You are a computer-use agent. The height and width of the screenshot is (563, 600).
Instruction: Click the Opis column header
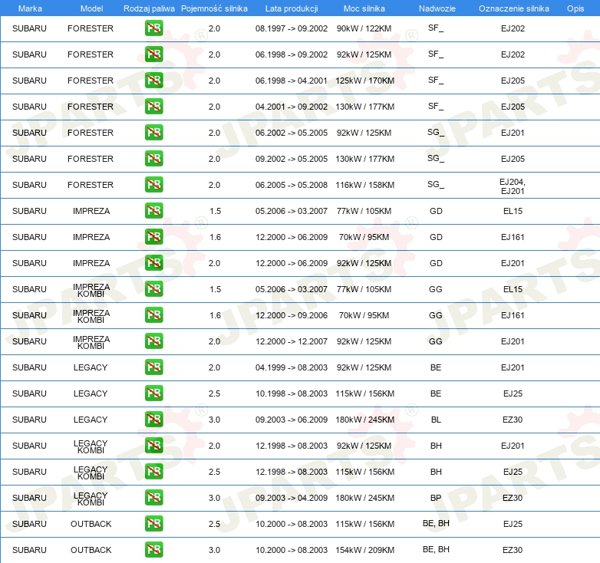coord(575,8)
